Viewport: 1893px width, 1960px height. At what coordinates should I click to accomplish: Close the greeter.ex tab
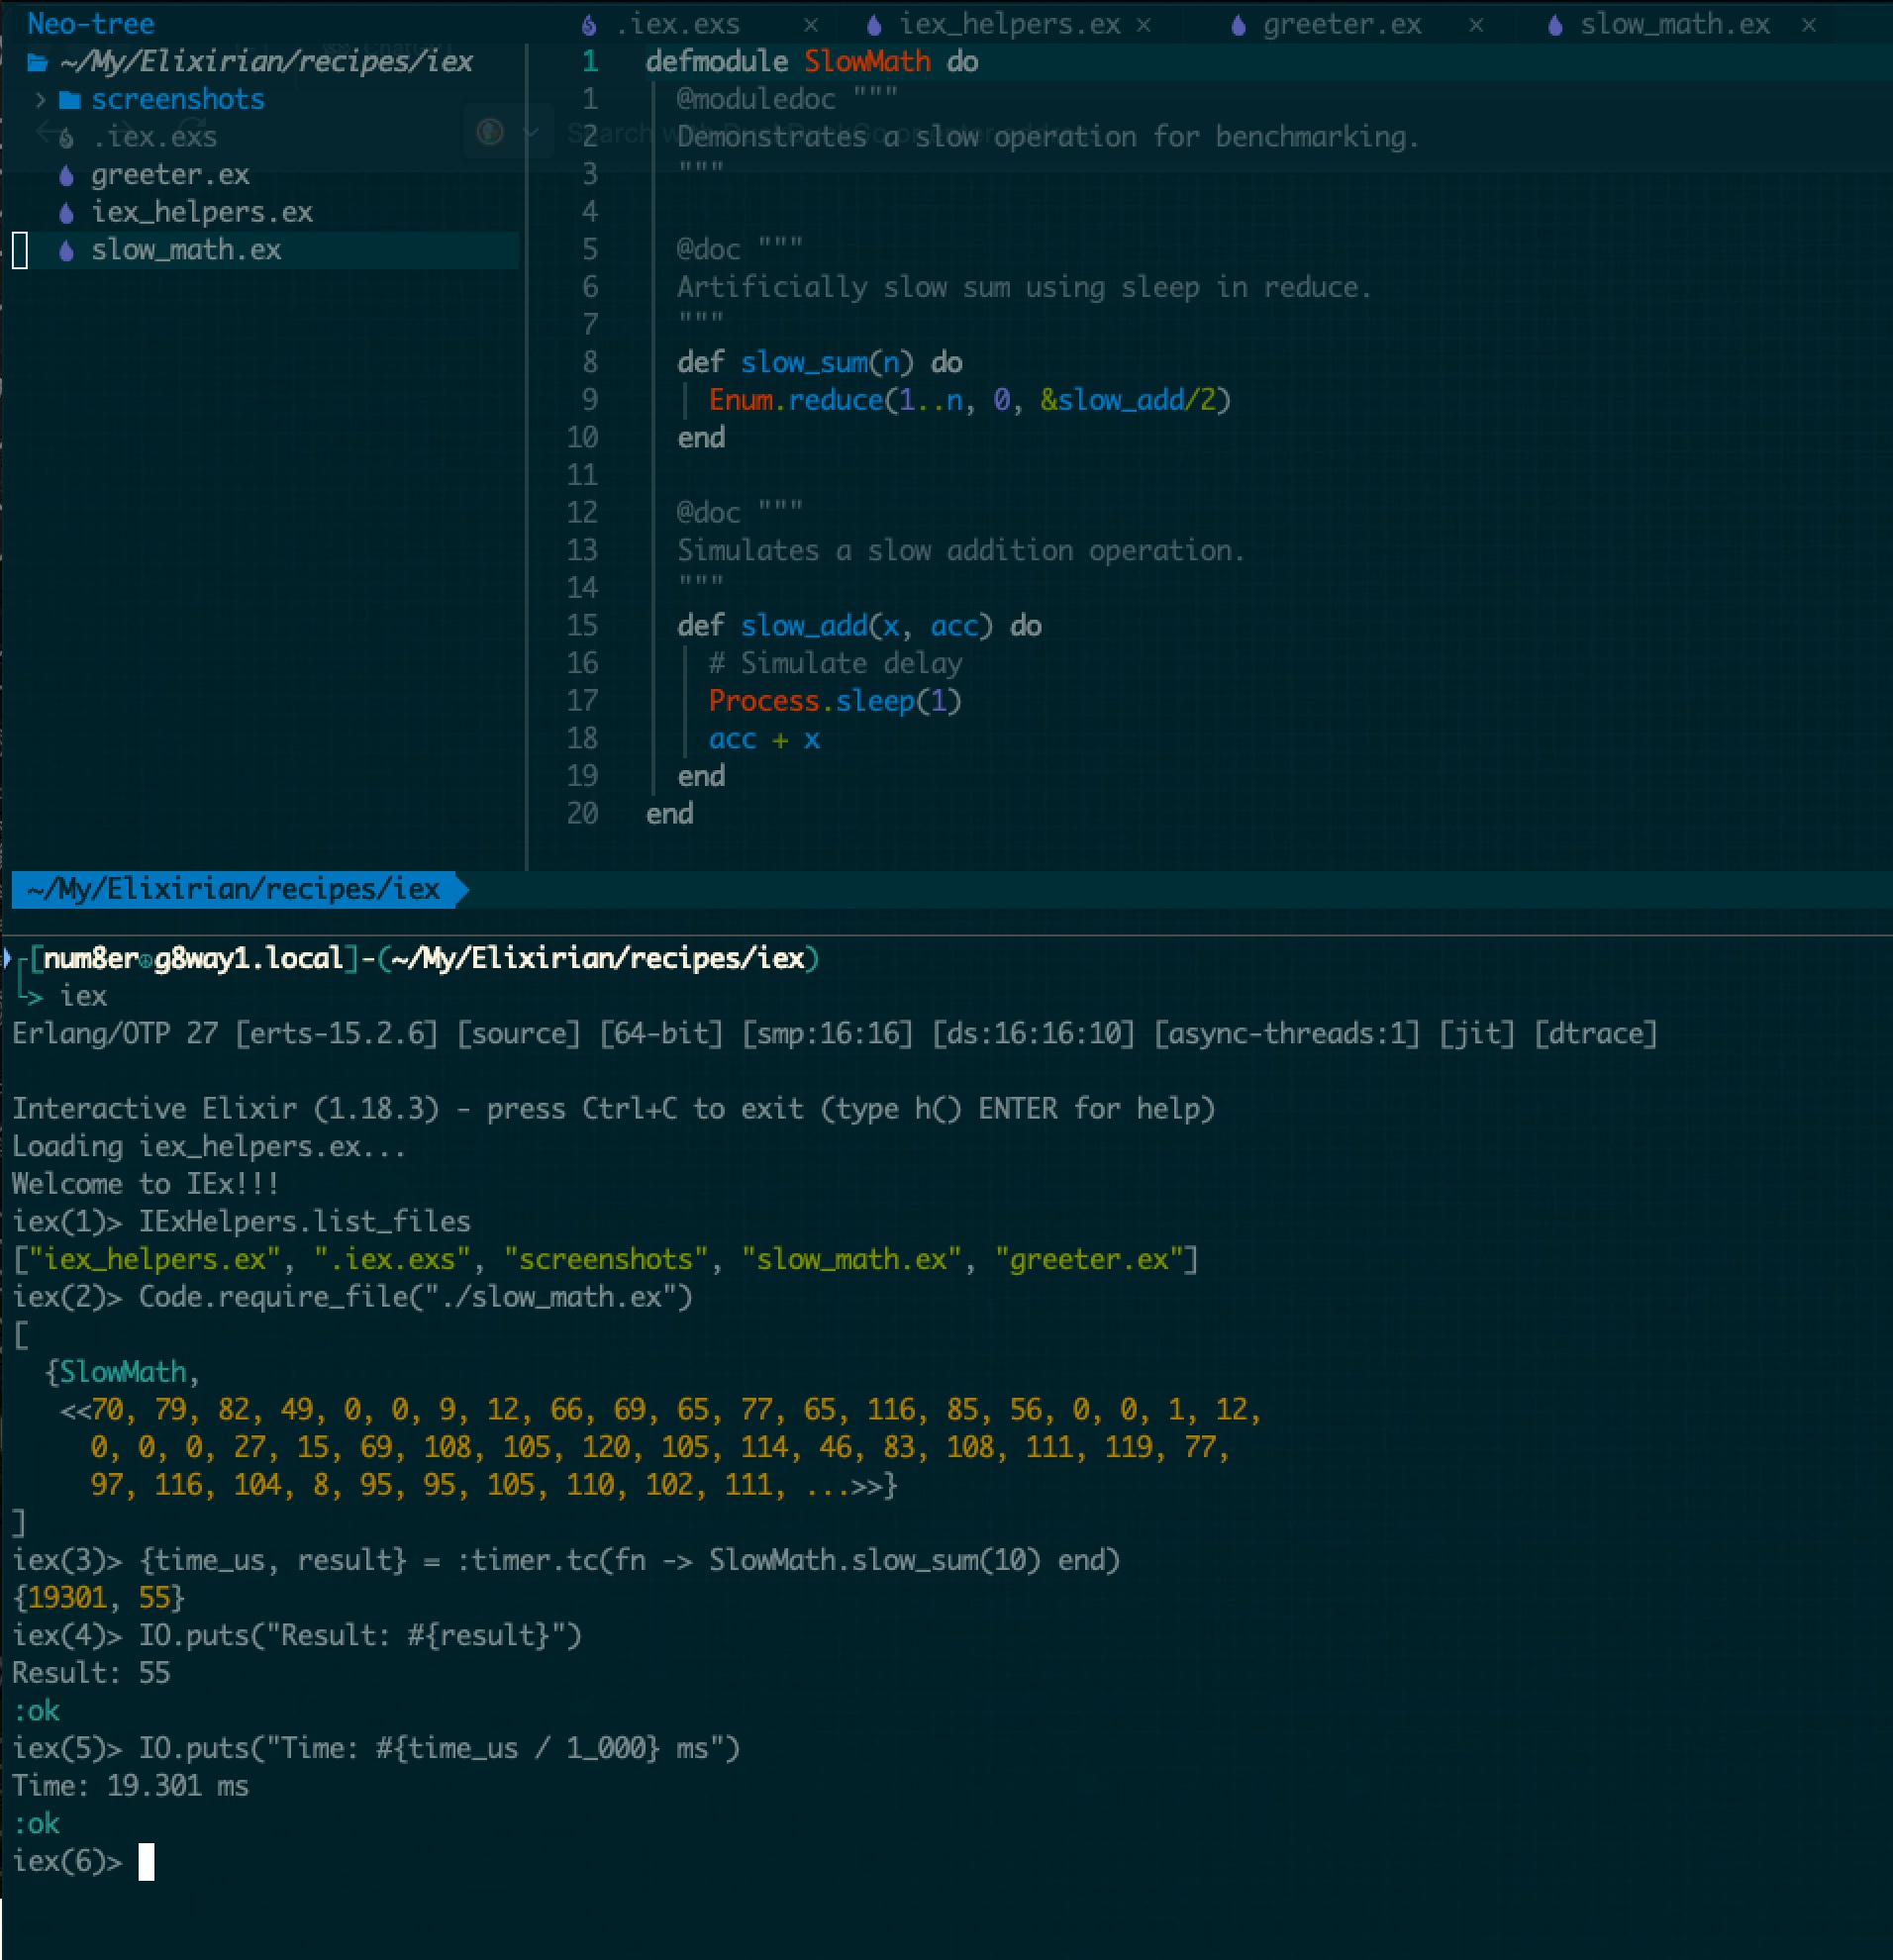(x=1476, y=25)
